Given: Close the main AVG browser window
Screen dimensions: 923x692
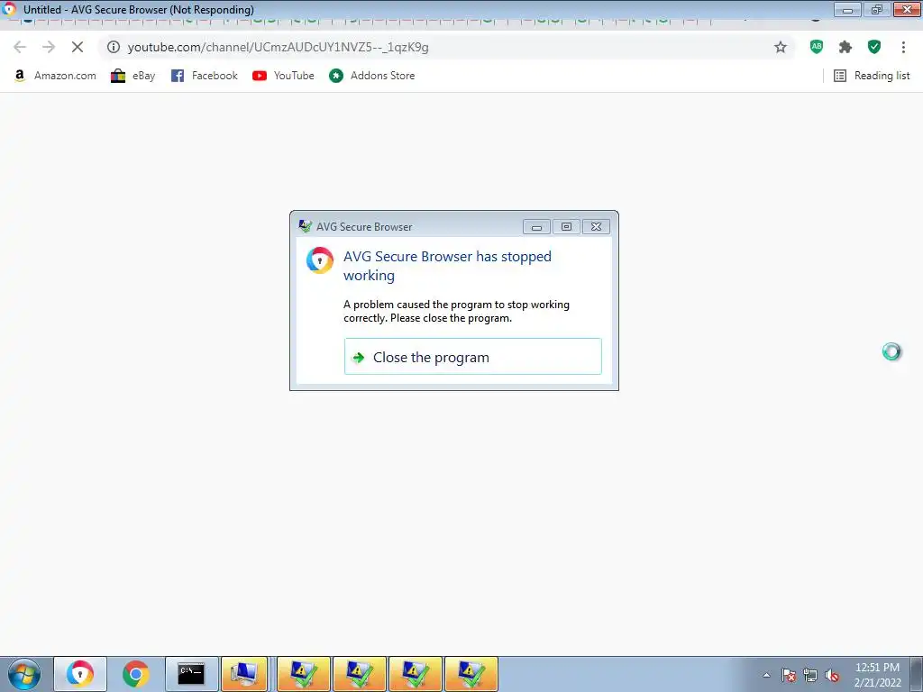Looking at the screenshot, I should click(907, 9).
